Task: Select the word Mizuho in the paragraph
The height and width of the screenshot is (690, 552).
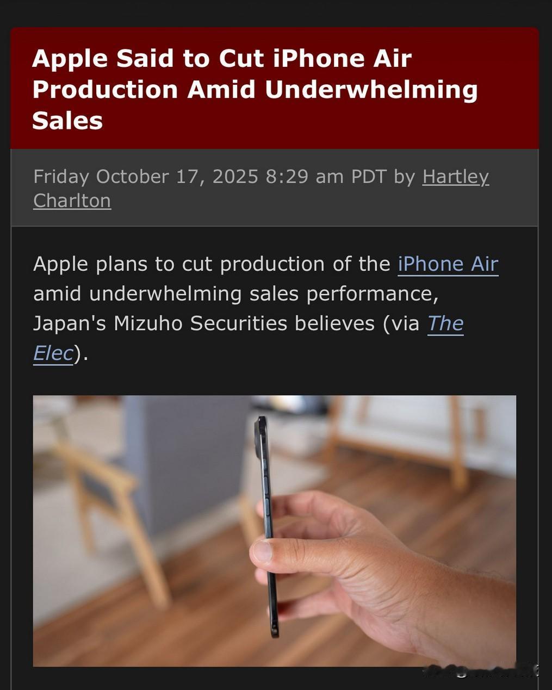Action: pos(148,324)
